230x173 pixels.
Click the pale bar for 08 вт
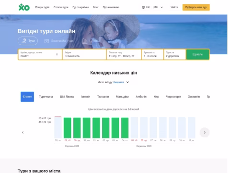point(163,128)
